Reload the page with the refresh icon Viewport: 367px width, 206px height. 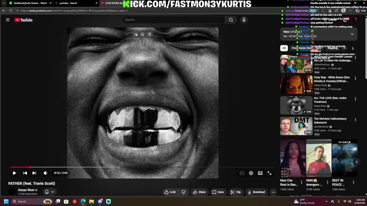11,11
